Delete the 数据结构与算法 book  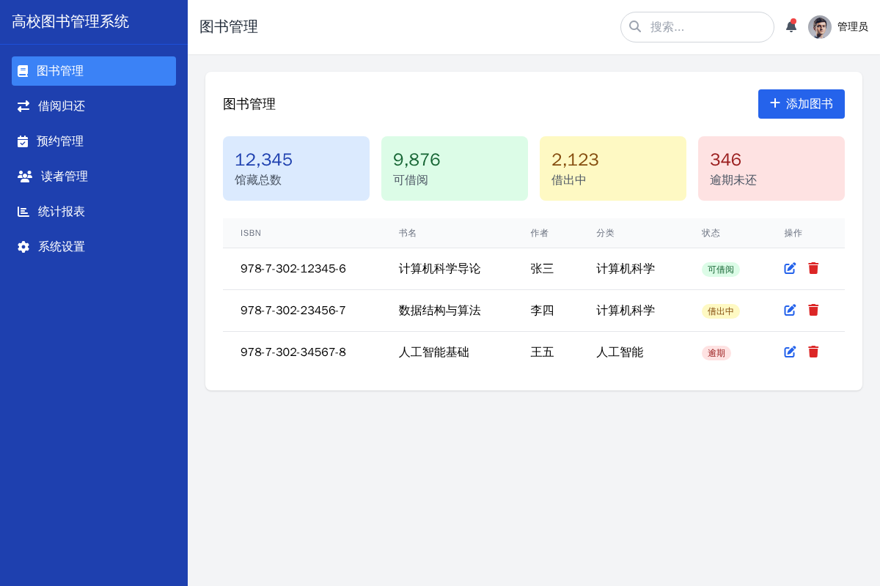click(813, 310)
